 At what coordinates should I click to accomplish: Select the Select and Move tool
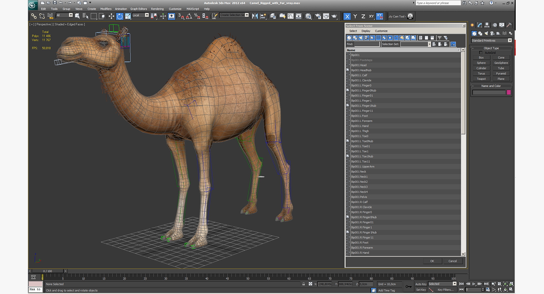pyautogui.click(x=111, y=16)
